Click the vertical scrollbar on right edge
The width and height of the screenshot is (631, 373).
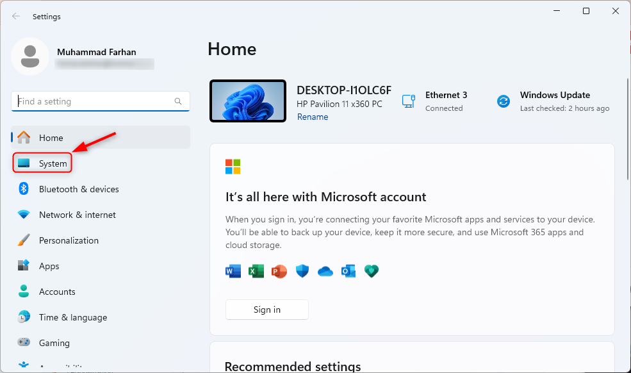[628, 129]
